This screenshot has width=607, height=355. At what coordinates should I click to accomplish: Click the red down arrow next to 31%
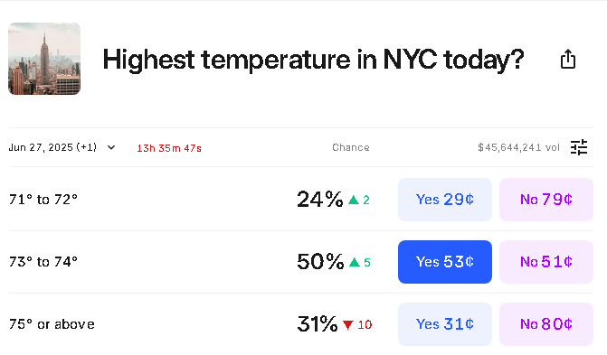coord(348,325)
